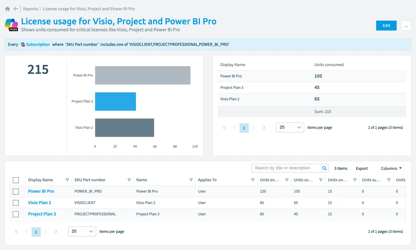Check the Power BI Pro row checkbox

(x=16, y=191)
